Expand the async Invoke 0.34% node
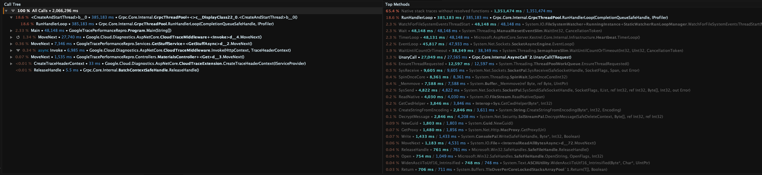The height and width of the screenshot is (175, 762). point(11,50)
